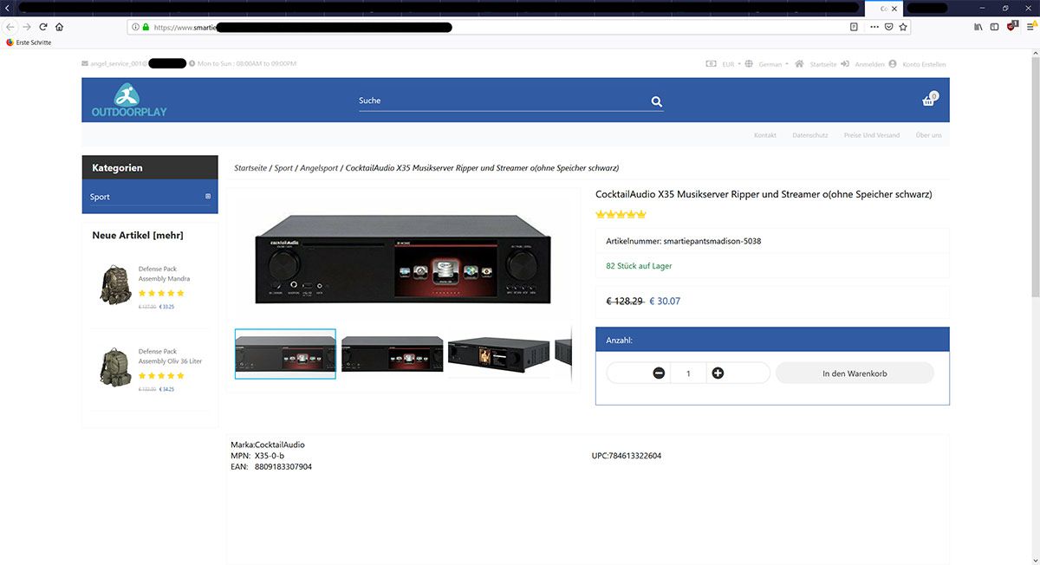Add item with In den Warenkorb
This screenshot has height=565, width=1040.
click(x=855, y=373)
